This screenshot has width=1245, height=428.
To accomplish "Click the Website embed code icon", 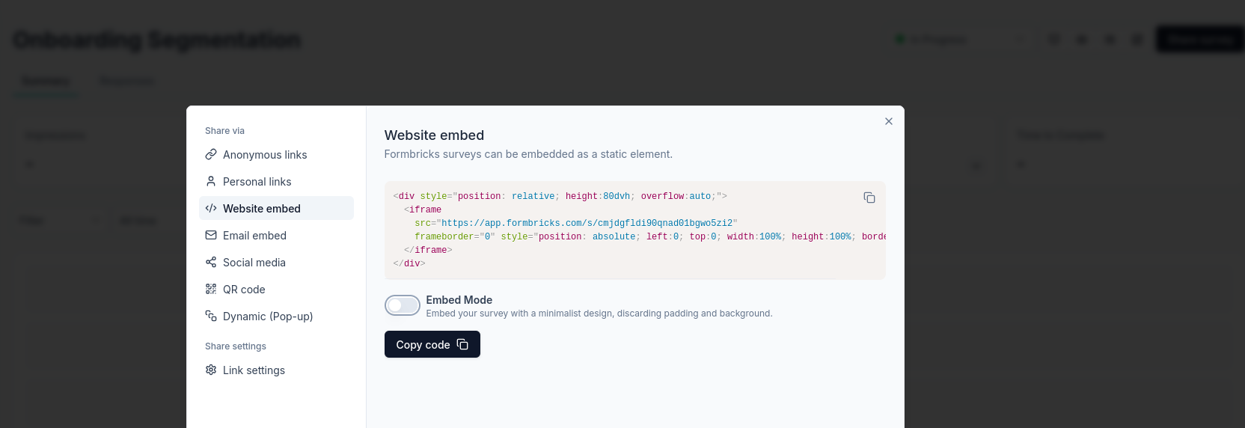I will [211, 209].
